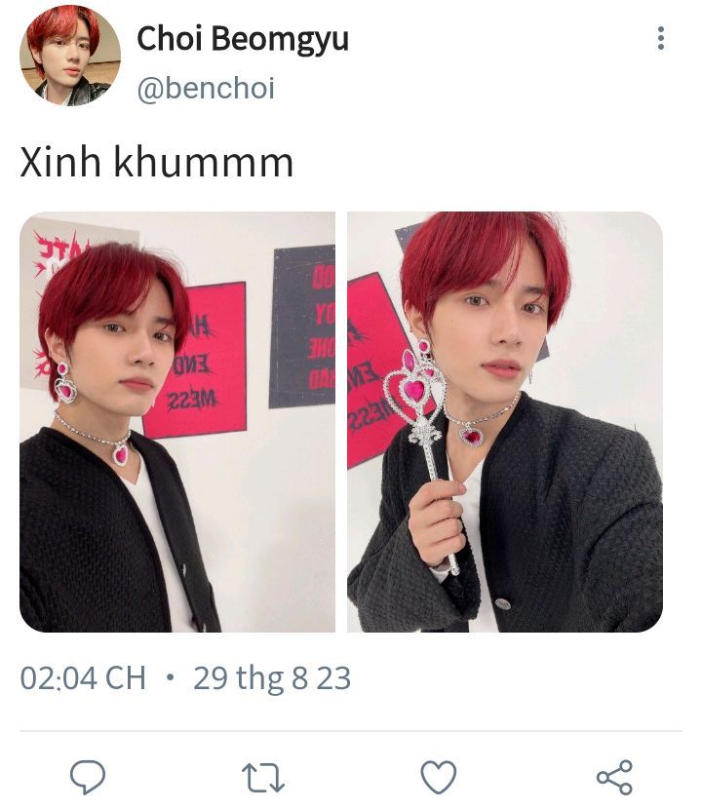The width and height of the screenshot is (702, 809).
Task: Click the Choi Beomgyu display name
Action: point(243,39)
